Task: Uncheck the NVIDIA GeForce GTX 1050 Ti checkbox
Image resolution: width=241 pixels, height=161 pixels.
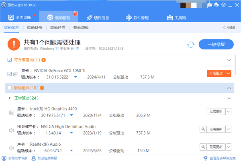Action: click(x=10, y=74)
